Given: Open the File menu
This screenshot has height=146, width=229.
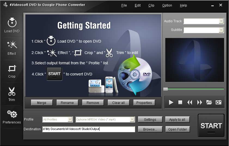Looking at the screenshot, I should [x=124, y=5].
